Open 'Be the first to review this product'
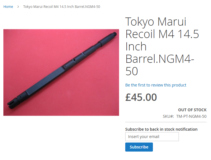The width and height of the screenshot is (211, 160). [x=156, y=85]
